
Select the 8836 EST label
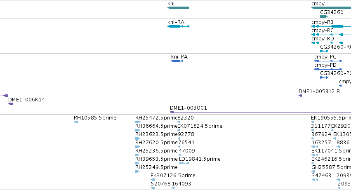point(343,143)
